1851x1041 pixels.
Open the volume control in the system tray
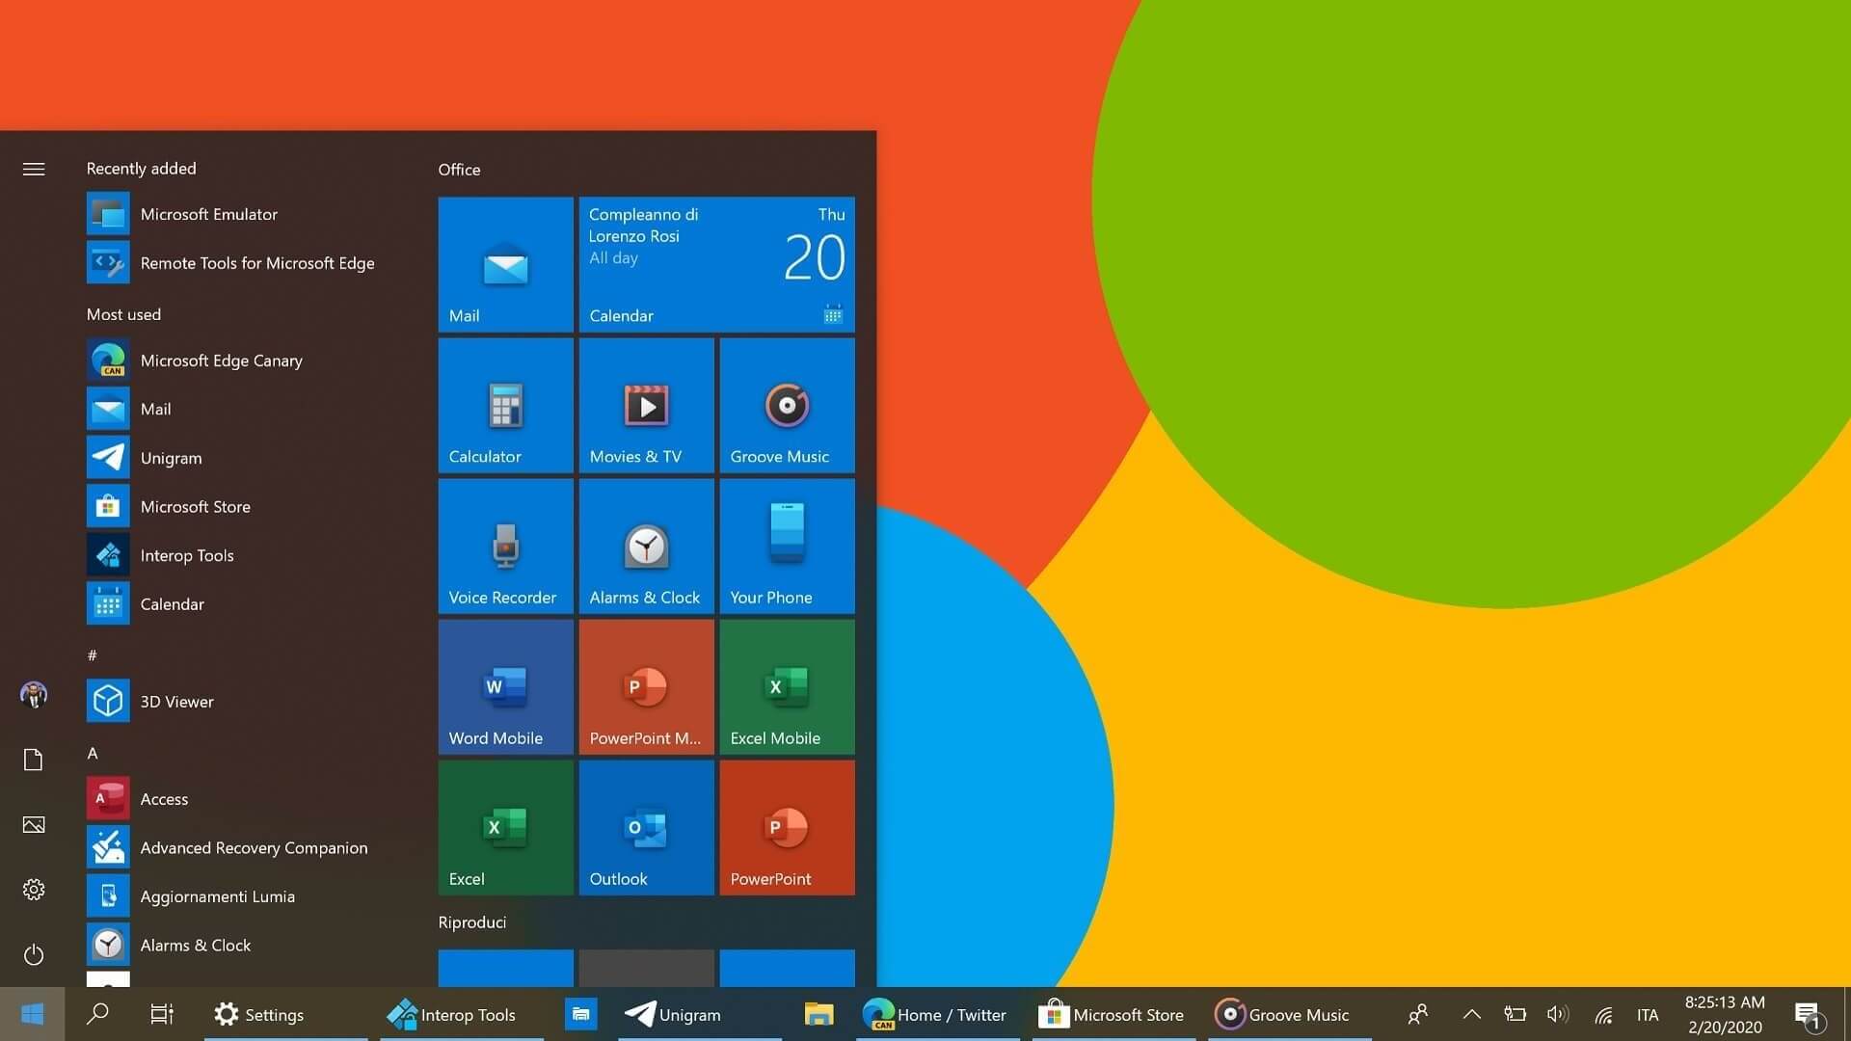1557,1014
